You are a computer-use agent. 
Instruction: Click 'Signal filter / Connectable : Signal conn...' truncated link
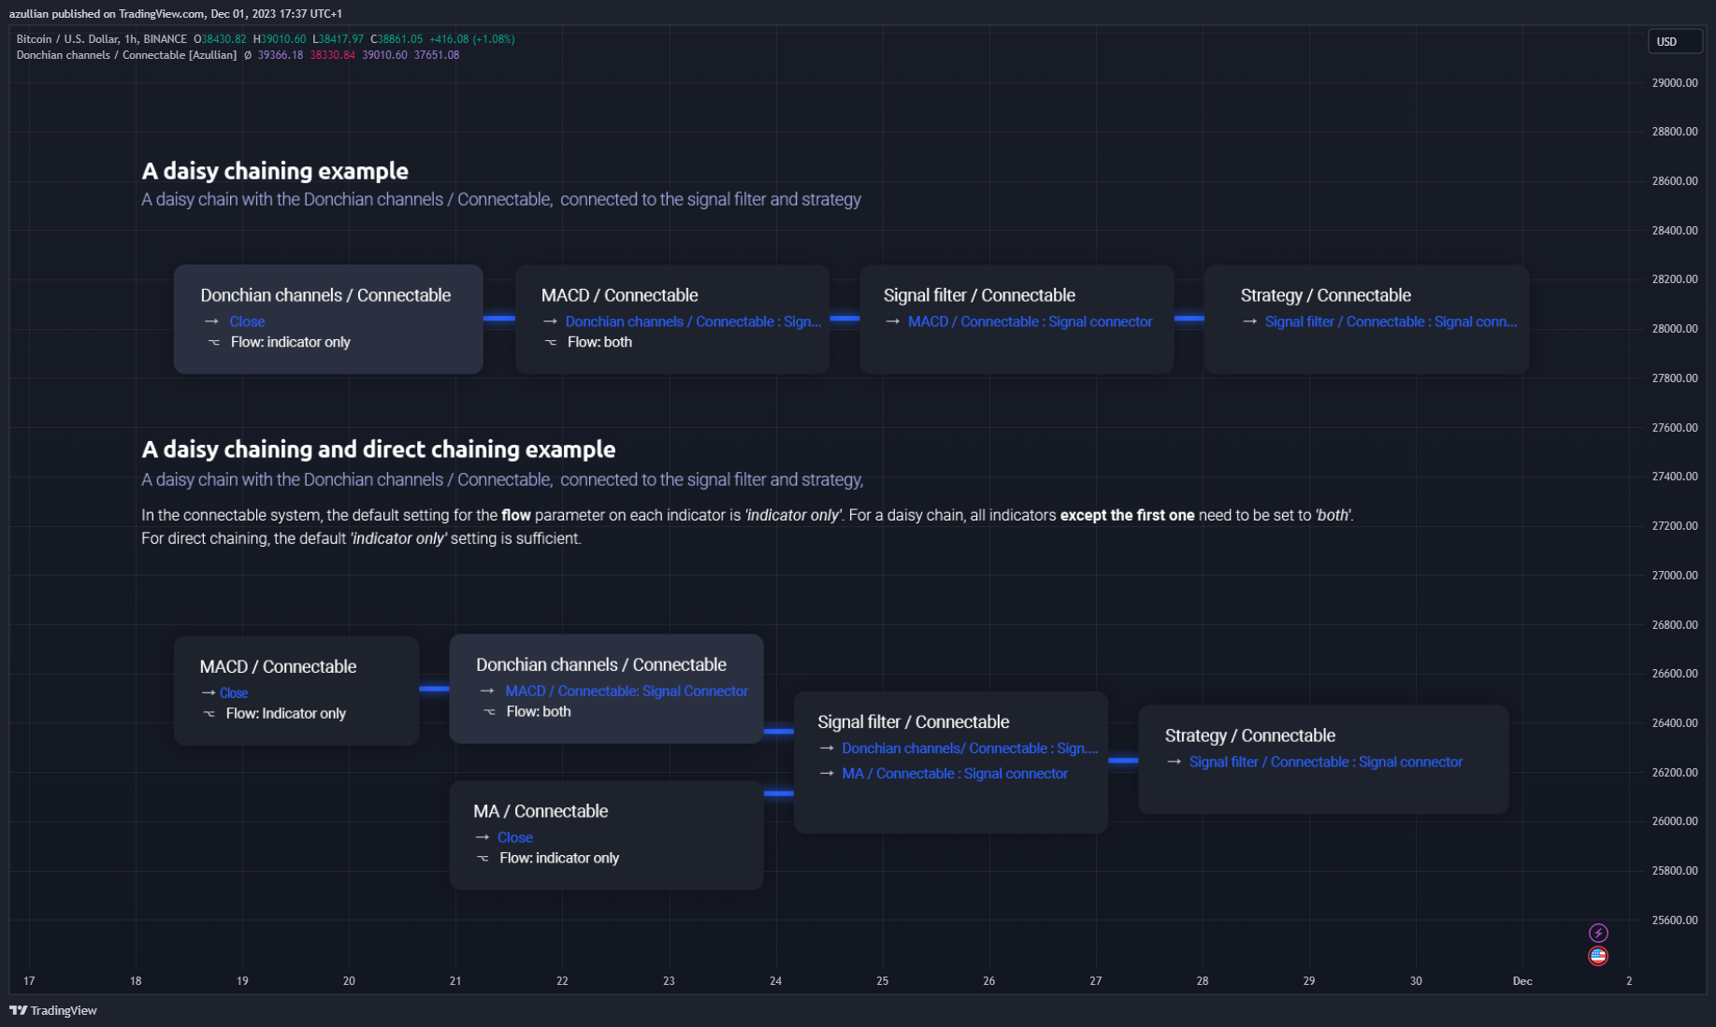[x=1392, y=321]
